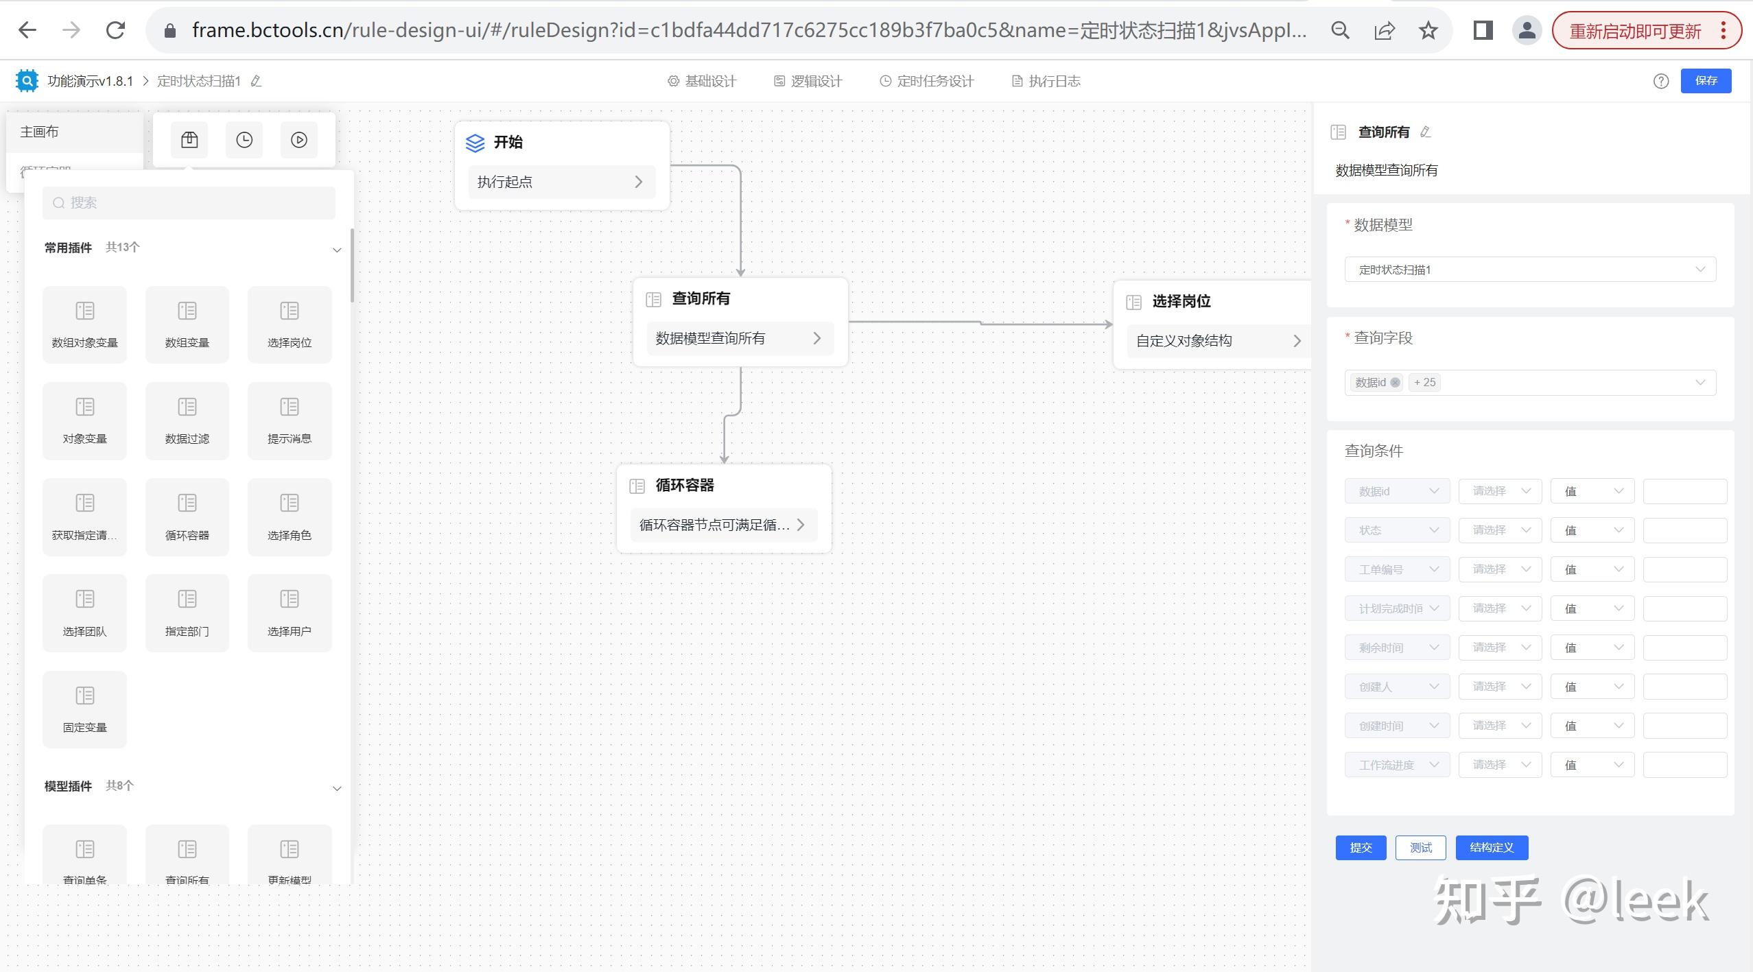Click the 提交 button

1361,847
